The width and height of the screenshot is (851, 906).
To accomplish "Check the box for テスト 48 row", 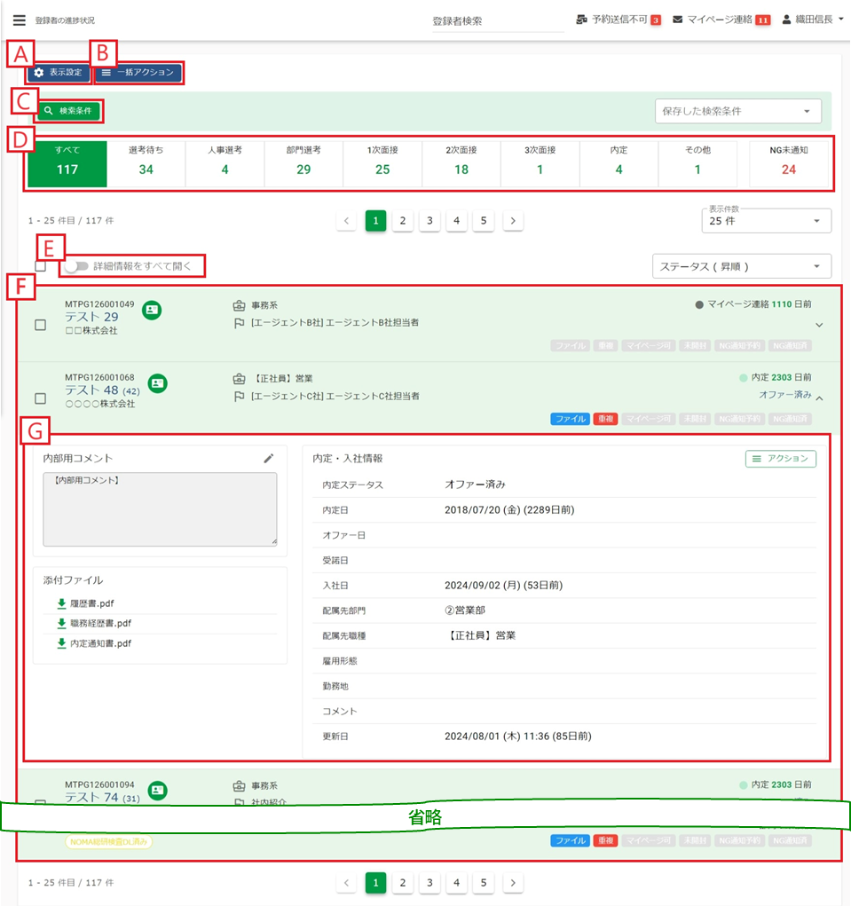I will [40, 398].
